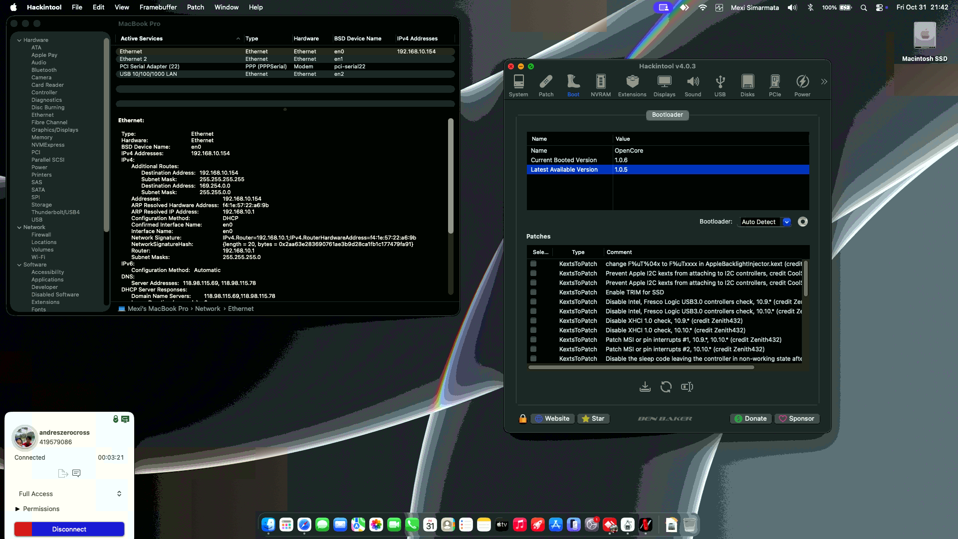The width and height of the screenshot is (958, 539).
Task: Select the USB 10/100/1000 LAN service row
Action: coord(285,74)
